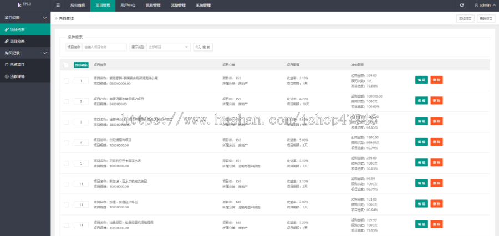Open the tab just before 系统管理
The image size is (499, 236).
(x=178, y=6)
